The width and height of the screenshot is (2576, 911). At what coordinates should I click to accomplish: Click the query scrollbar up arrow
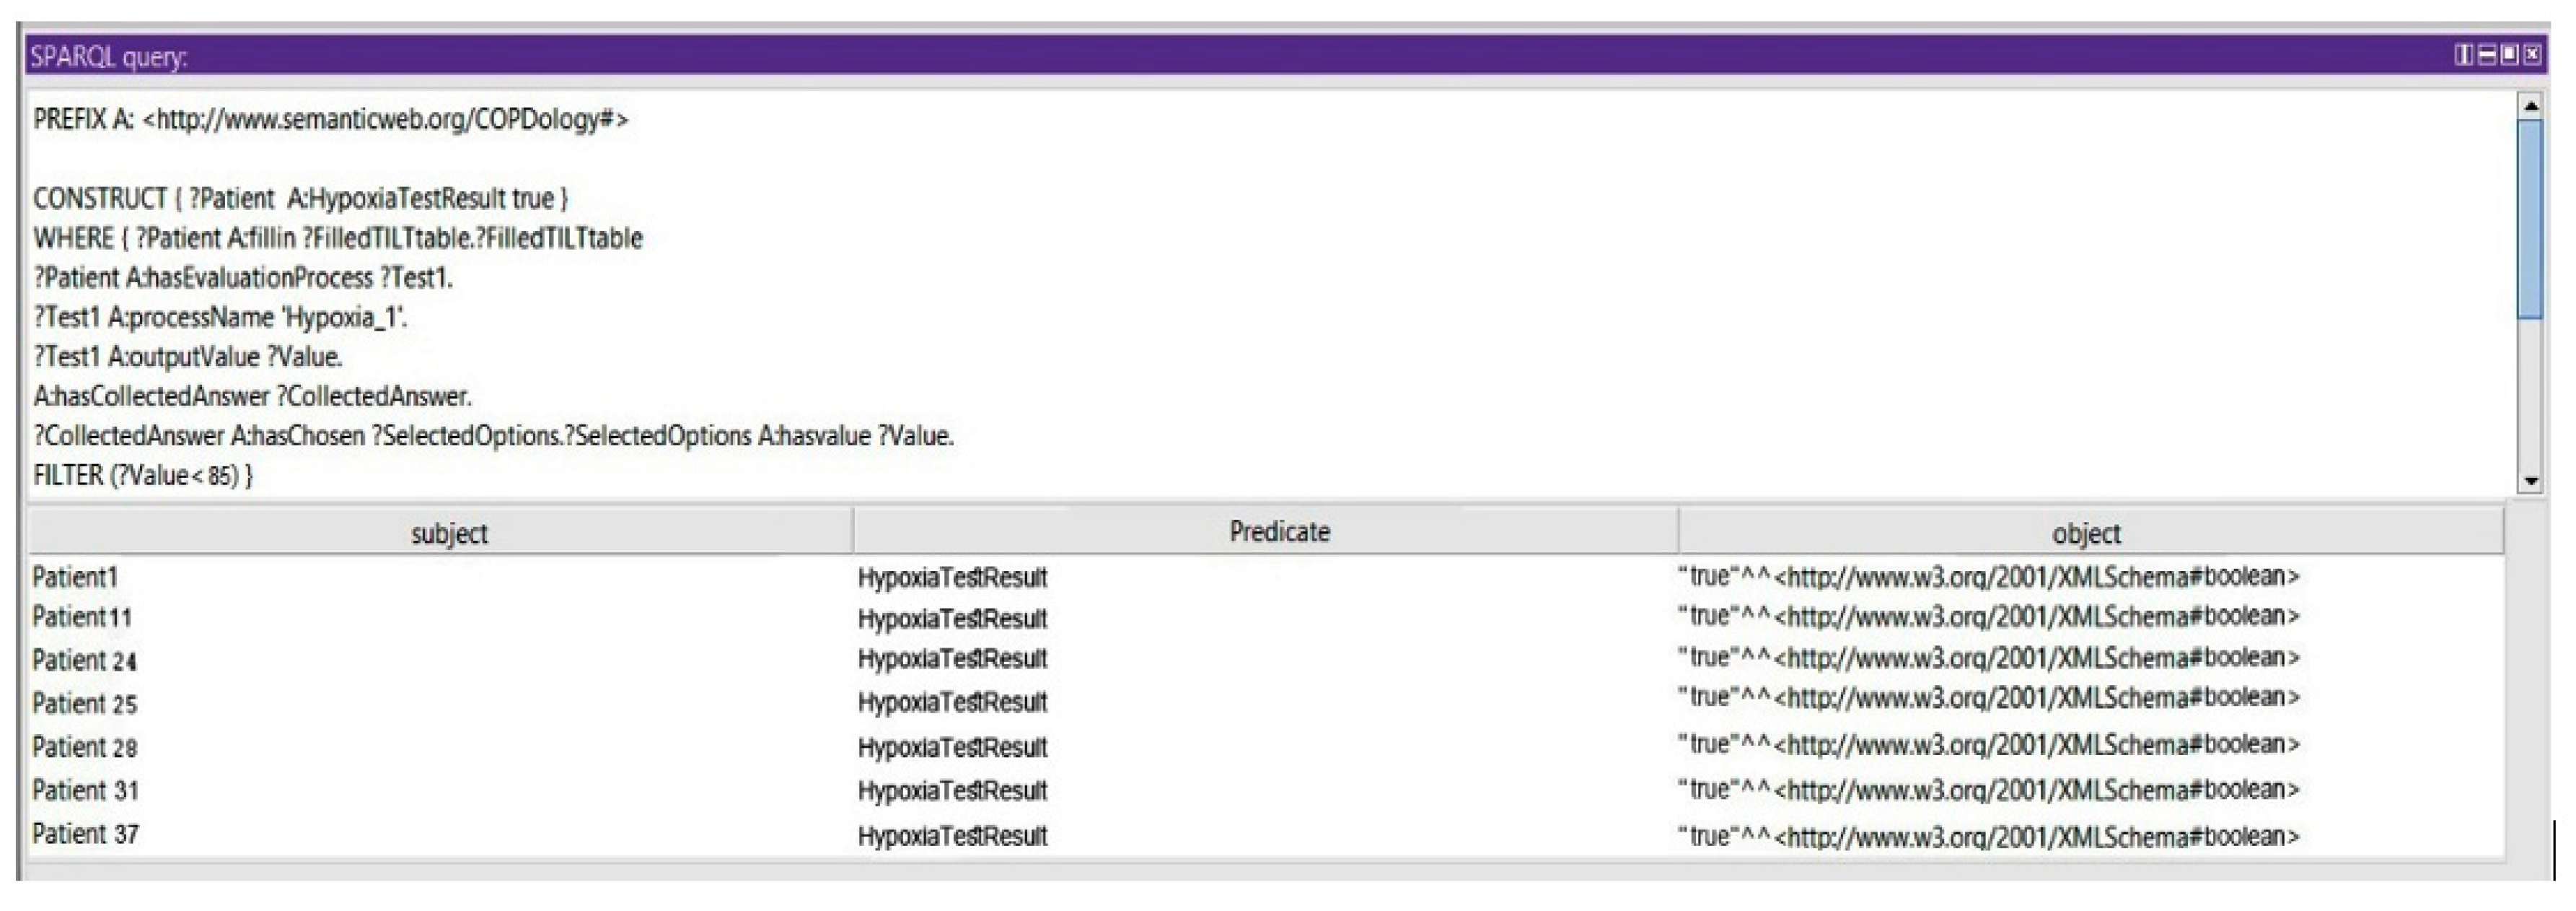click(2530, 105)
